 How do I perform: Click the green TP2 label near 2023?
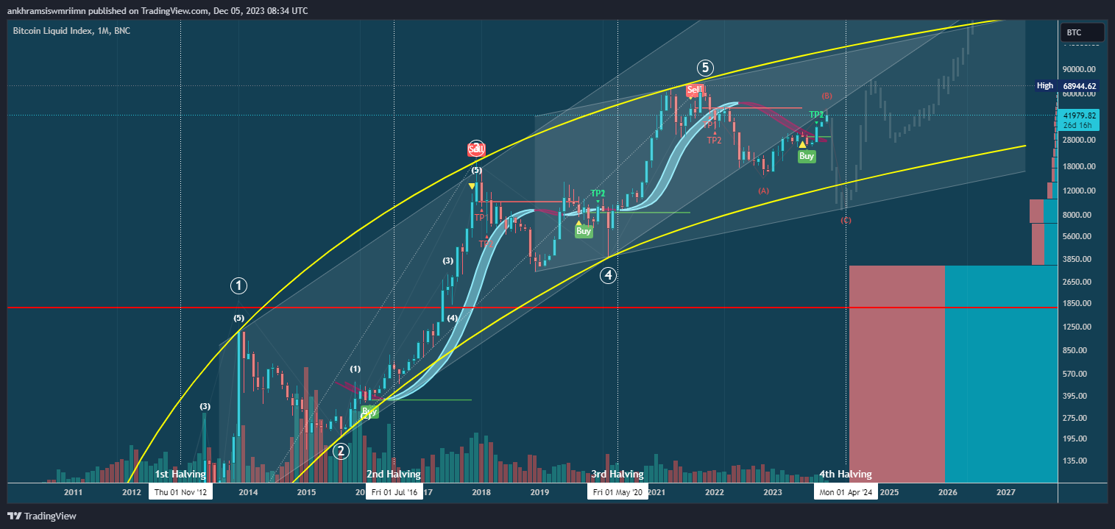click(816, 114)
